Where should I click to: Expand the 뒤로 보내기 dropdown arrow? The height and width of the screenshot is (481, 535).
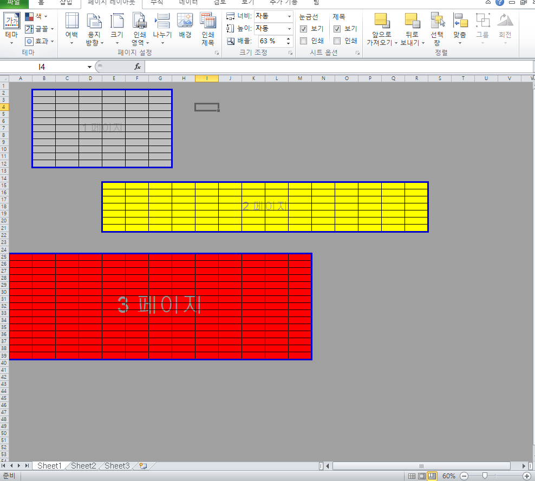pyautogui.click(x=423, y=43)
